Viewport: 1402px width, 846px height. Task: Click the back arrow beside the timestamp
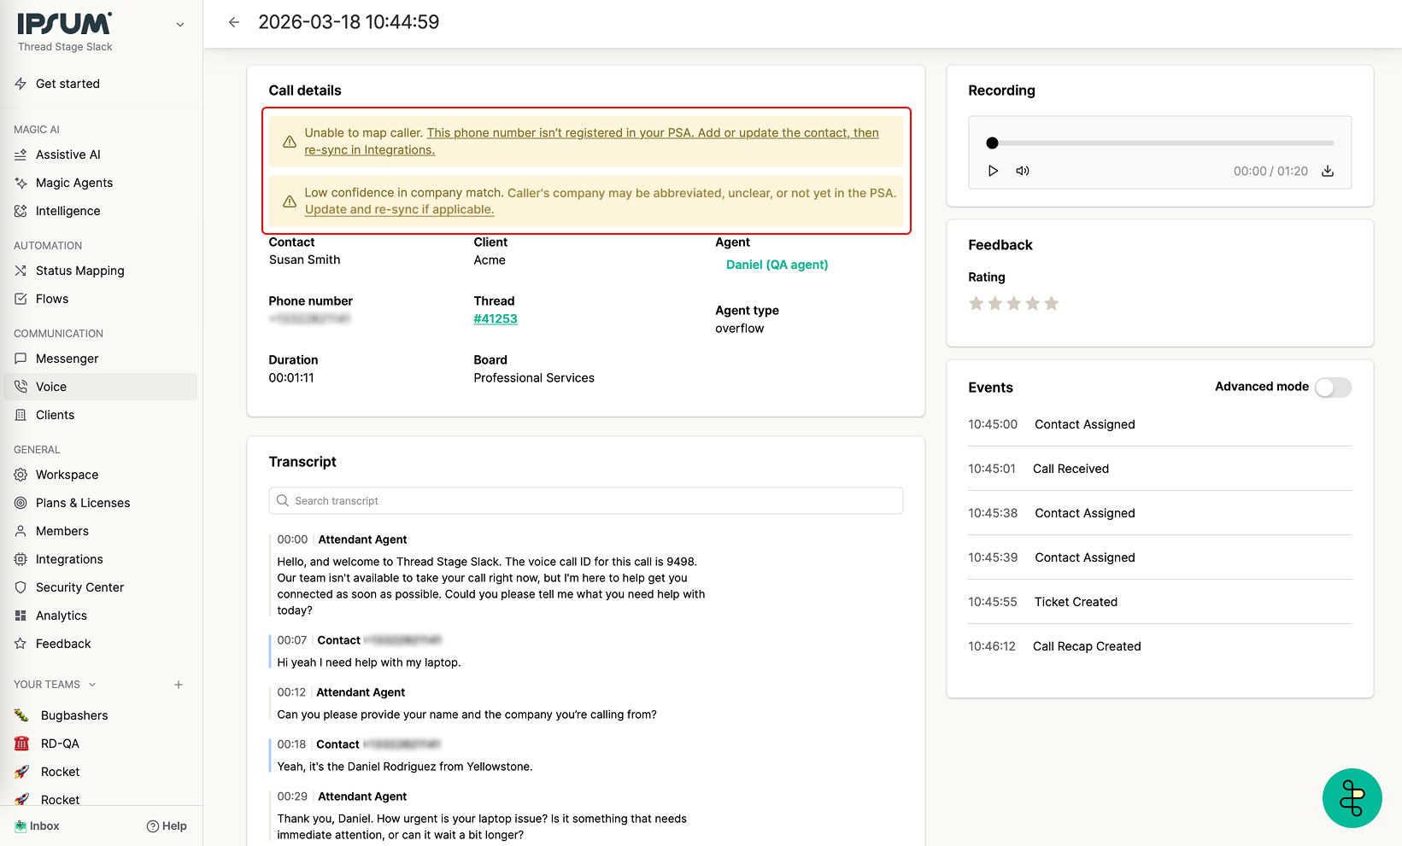234,22
